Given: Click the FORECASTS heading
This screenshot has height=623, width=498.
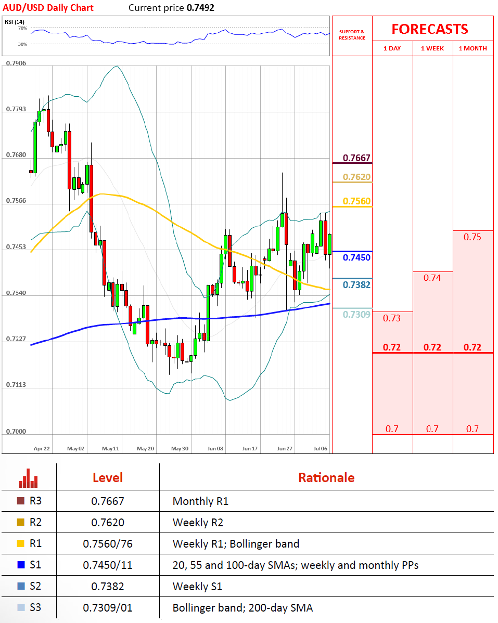Looking at the screenshot, I should click(430, 29).
